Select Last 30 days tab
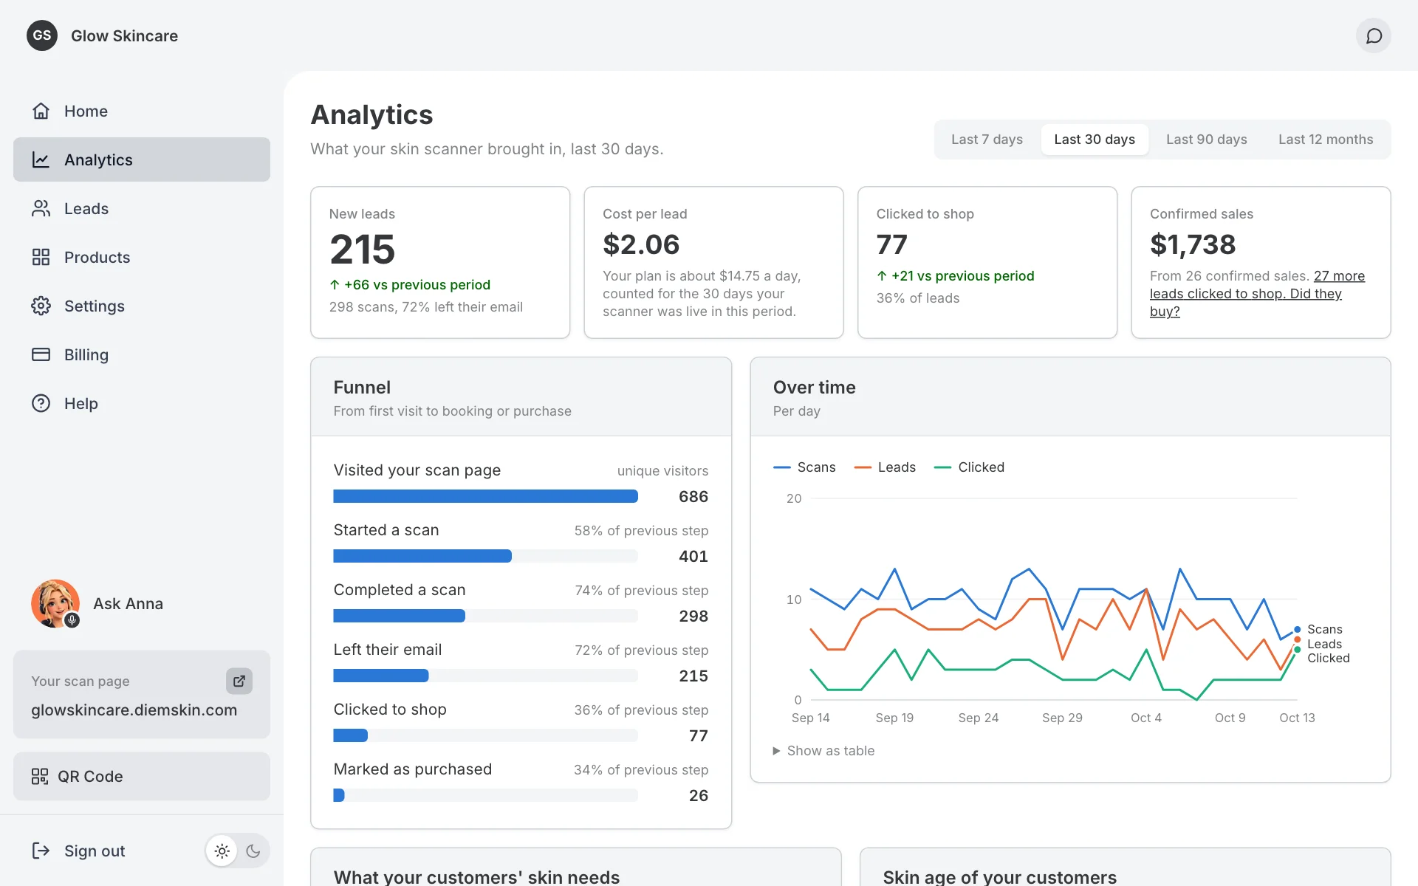The width and height of the screenshot is (1418, 886). tap(1095, 140)
